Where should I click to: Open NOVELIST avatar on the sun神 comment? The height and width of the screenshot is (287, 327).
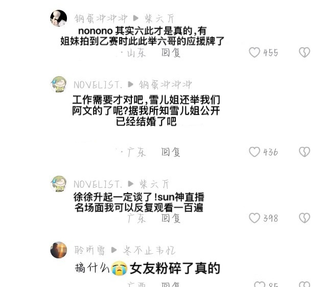tap(59, 184)
